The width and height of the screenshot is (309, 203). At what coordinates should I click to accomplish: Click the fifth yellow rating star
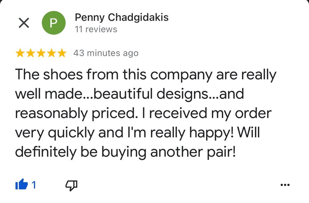point(61,53)
